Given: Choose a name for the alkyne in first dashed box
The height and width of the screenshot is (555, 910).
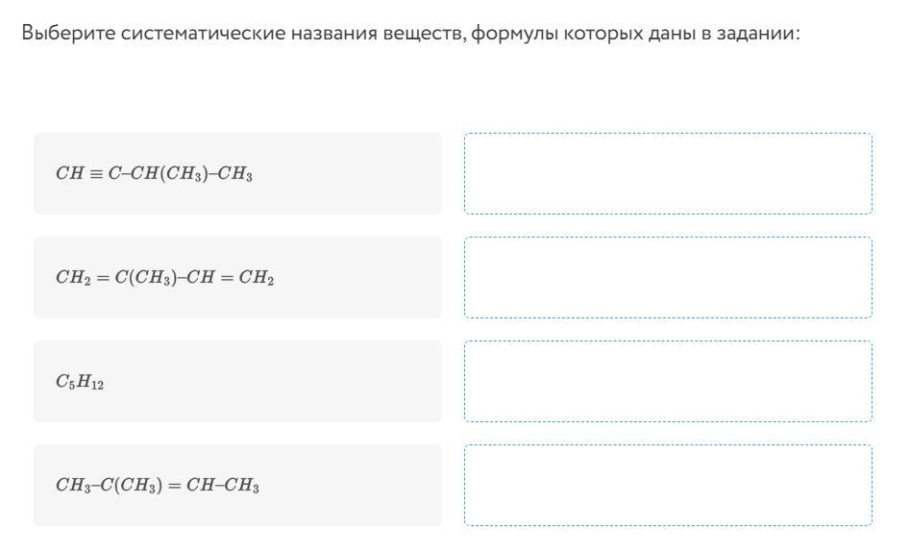Looking at the screenshot, I should (x=668, y=173).
